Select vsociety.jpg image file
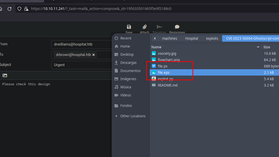Screen dimensions: 279x157 click(167, 53)
